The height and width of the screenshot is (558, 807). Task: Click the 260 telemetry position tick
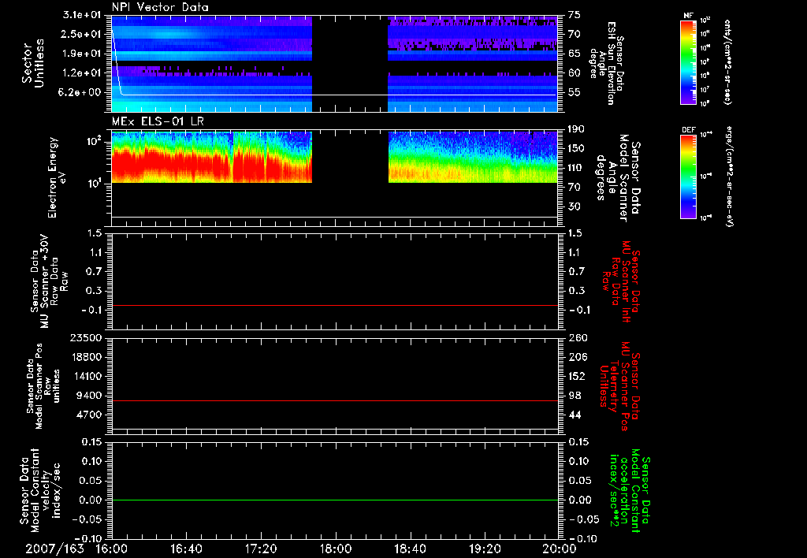(577, 337)
